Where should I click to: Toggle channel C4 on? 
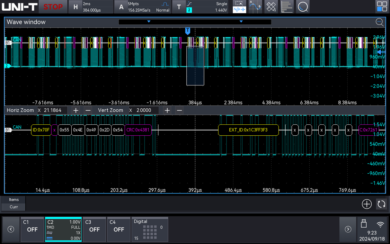(119, 229)
